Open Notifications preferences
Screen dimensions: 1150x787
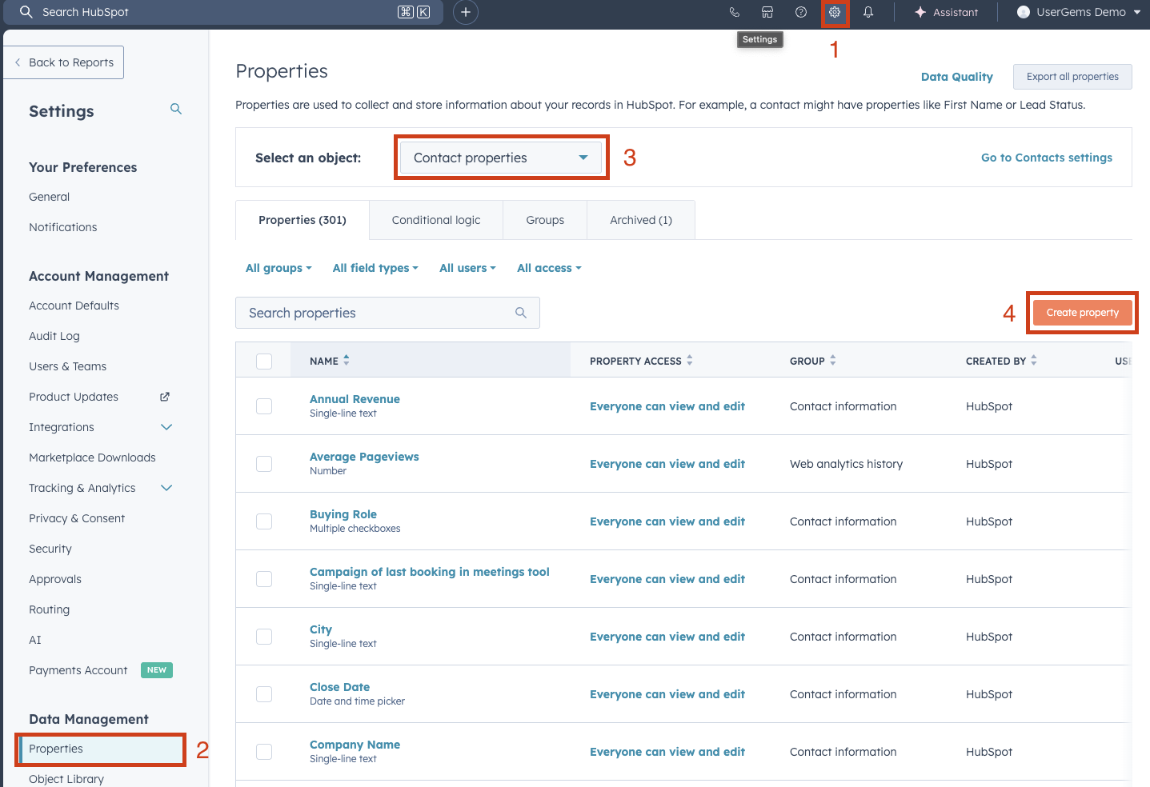point(62,227)
